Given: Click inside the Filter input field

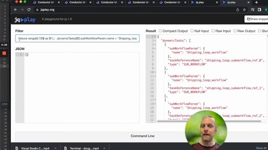Looking at the screenshot, I should point(77,38).
